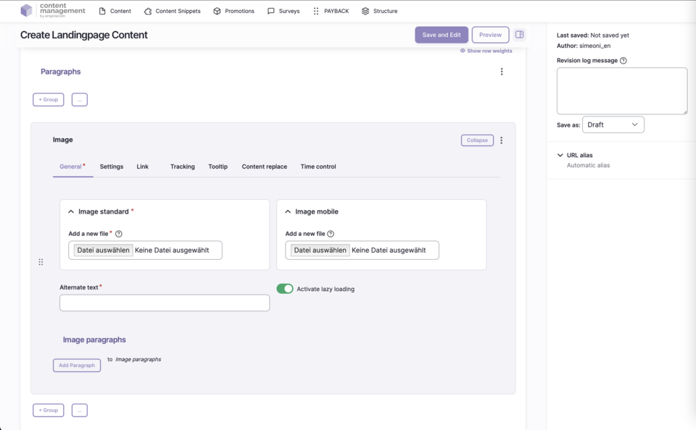The image size is (696, 430).
Task: Open Paragraphs three-dot options menu
Action: pyautogui.click(x=502, y=72)
